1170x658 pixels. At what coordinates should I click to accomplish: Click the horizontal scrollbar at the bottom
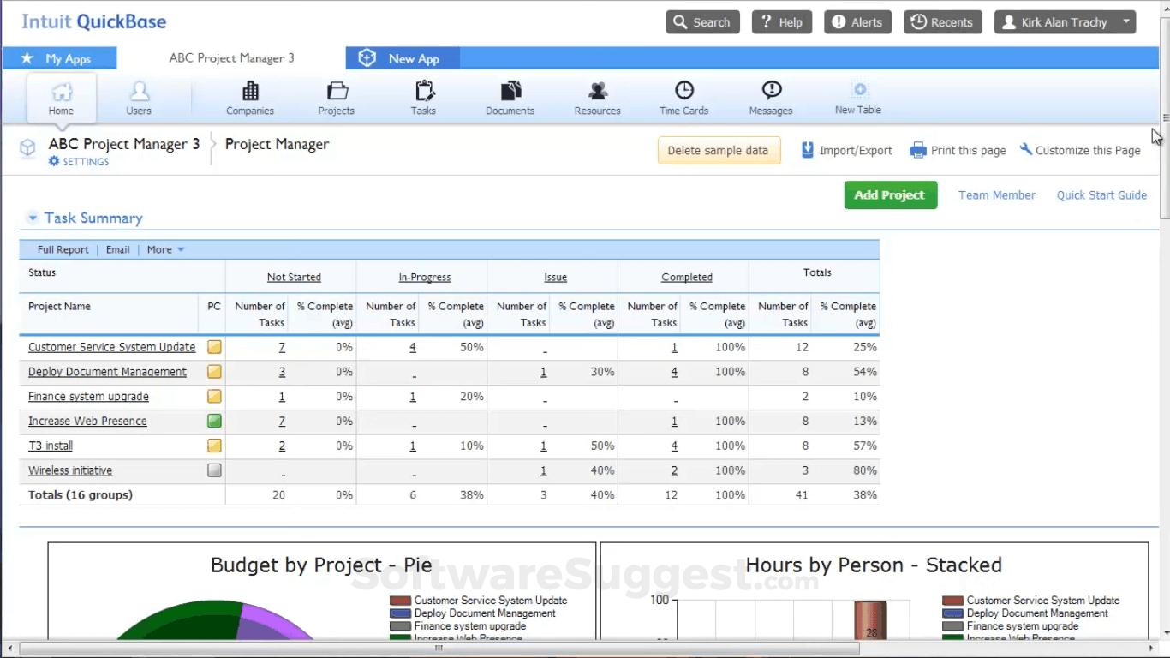(x=439, y=649)
